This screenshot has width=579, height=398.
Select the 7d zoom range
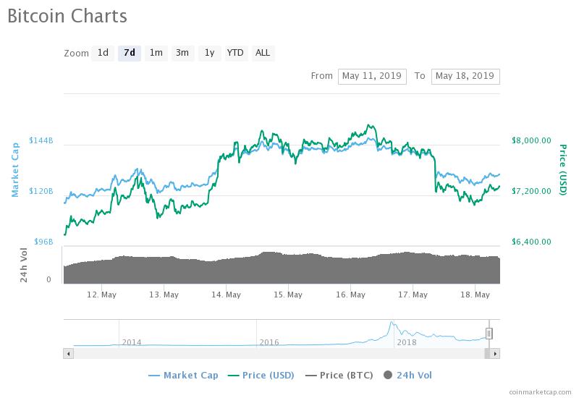(x=130, y=53)
